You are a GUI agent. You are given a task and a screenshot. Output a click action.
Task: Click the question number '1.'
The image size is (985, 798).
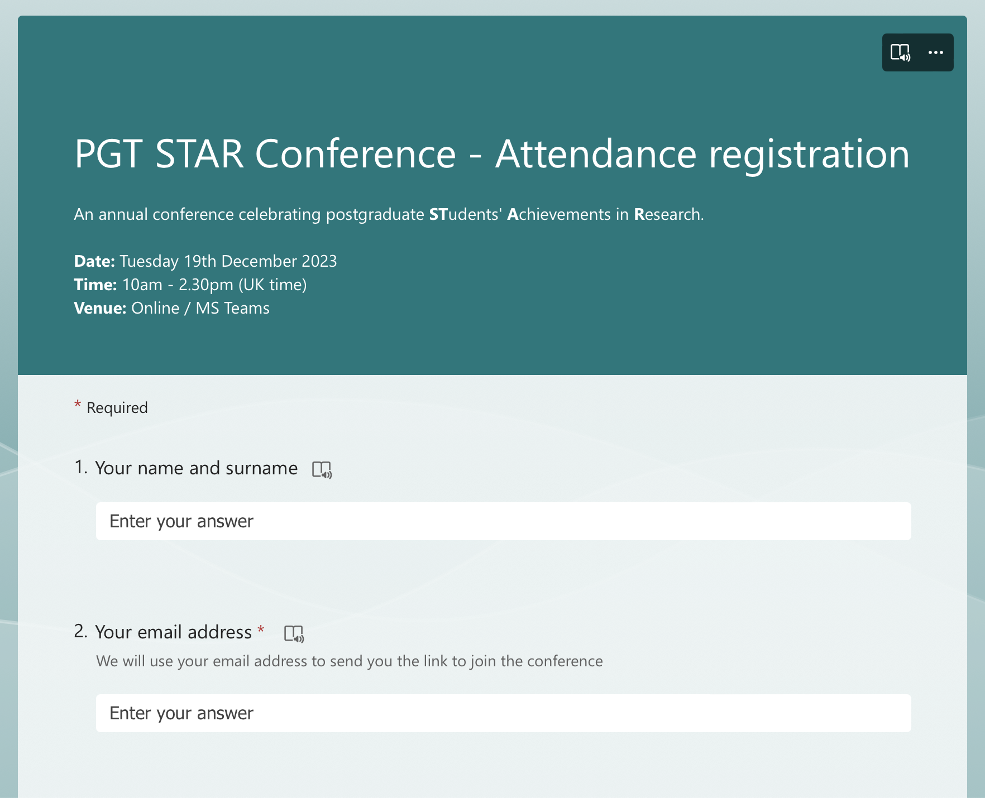pos(81,467)
